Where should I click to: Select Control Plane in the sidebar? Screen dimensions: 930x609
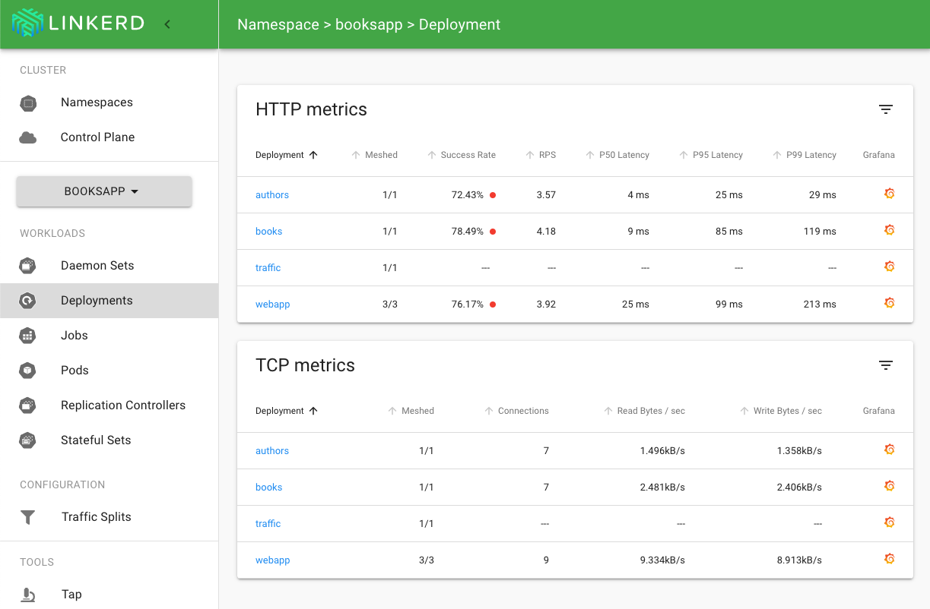point(97,137)
